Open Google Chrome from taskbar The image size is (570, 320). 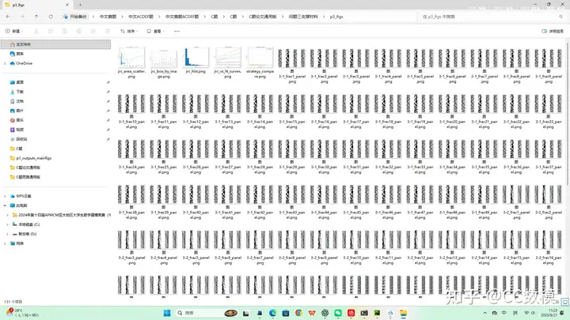(x=298, y=313)
